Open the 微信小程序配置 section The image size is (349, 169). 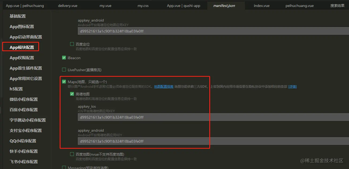[x=24, y=99]
